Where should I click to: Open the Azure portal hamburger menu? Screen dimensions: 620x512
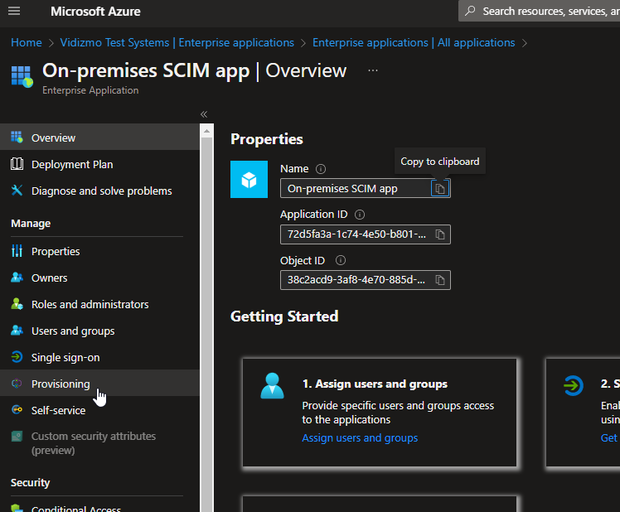[x=14, y=12]
